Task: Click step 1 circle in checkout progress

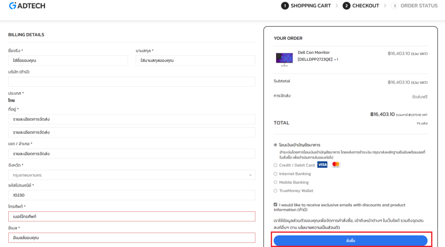Action: pyautogui.click(x=285, y=6)
